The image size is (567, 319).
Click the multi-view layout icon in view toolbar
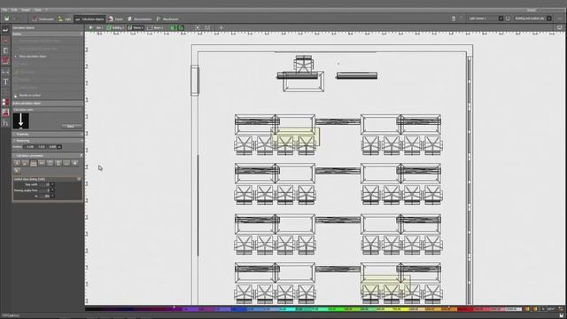click(x=207, y=27)
